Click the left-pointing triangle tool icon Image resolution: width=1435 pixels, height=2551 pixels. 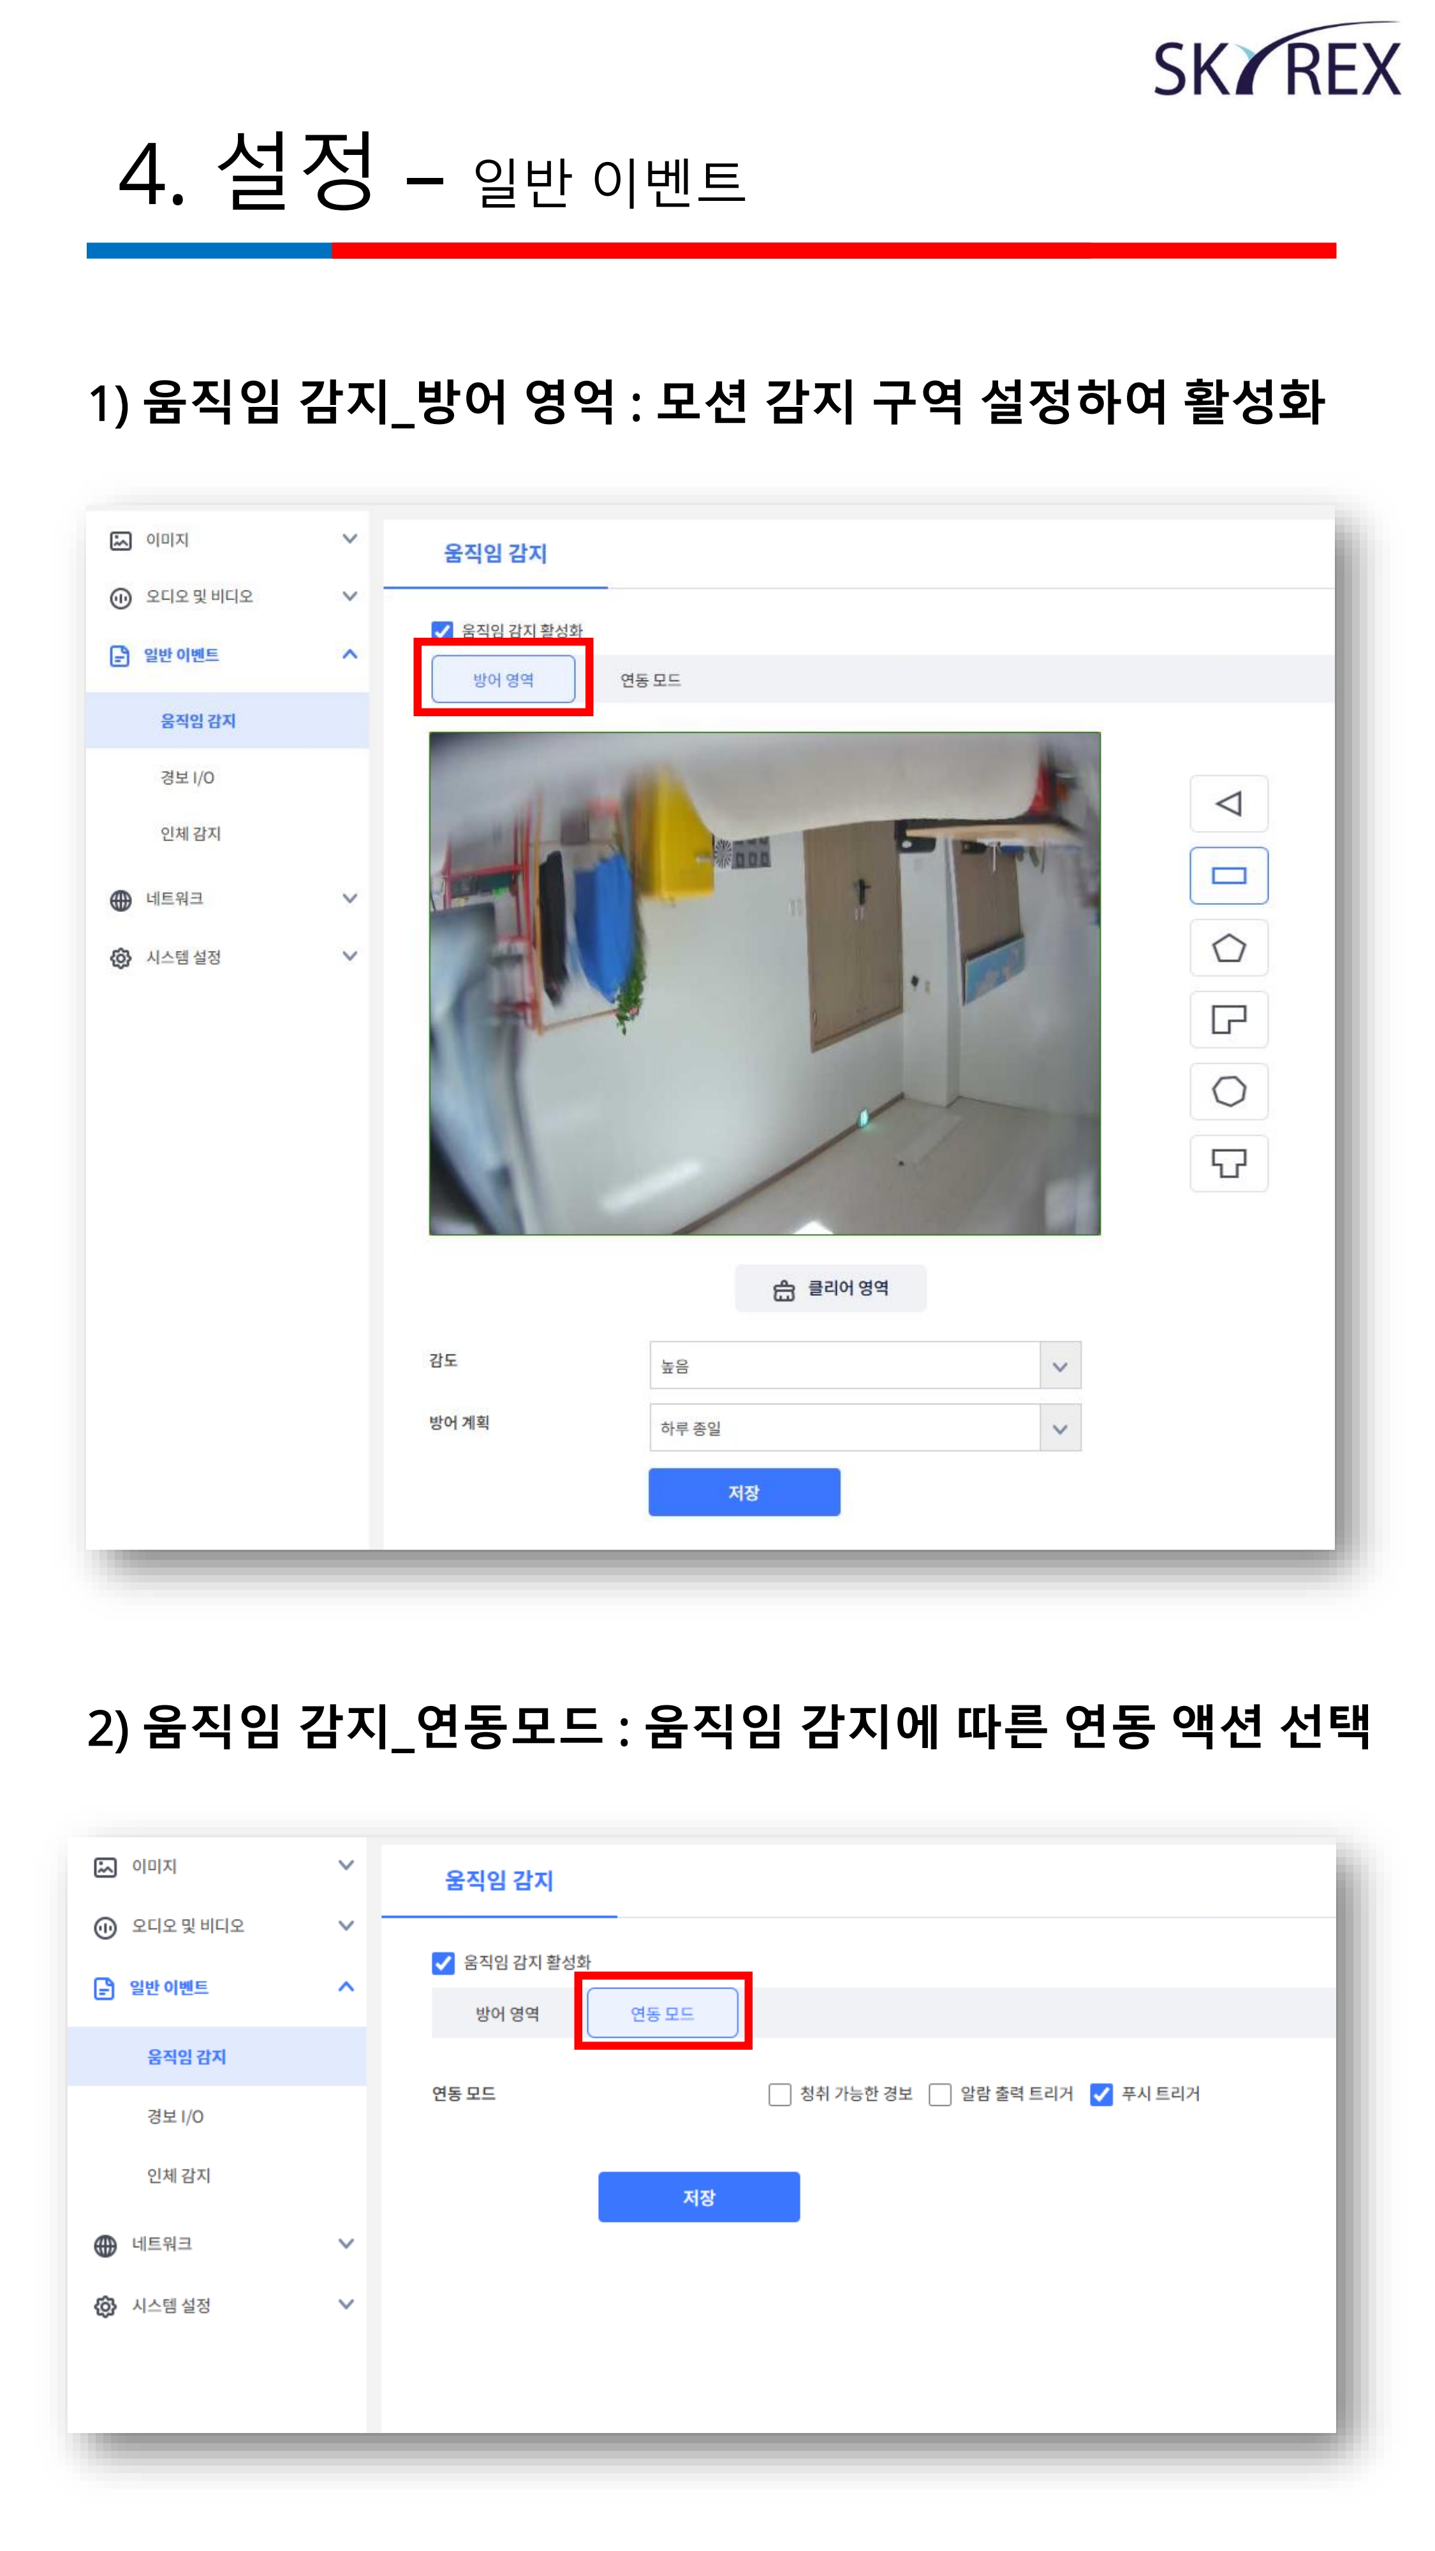[x=1228, y=803]
